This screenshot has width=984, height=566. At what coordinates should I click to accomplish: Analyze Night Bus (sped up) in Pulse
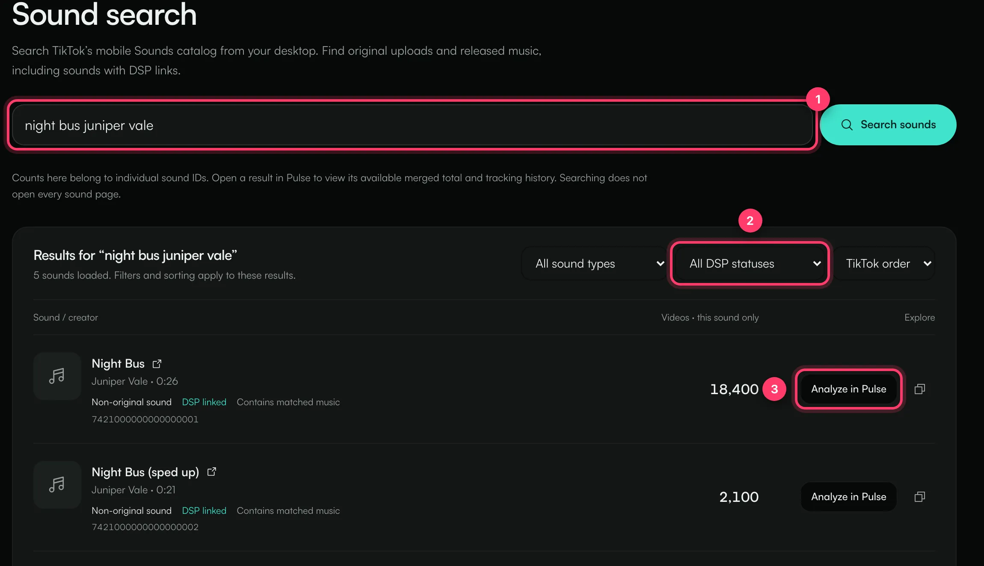tap(848, 497)
